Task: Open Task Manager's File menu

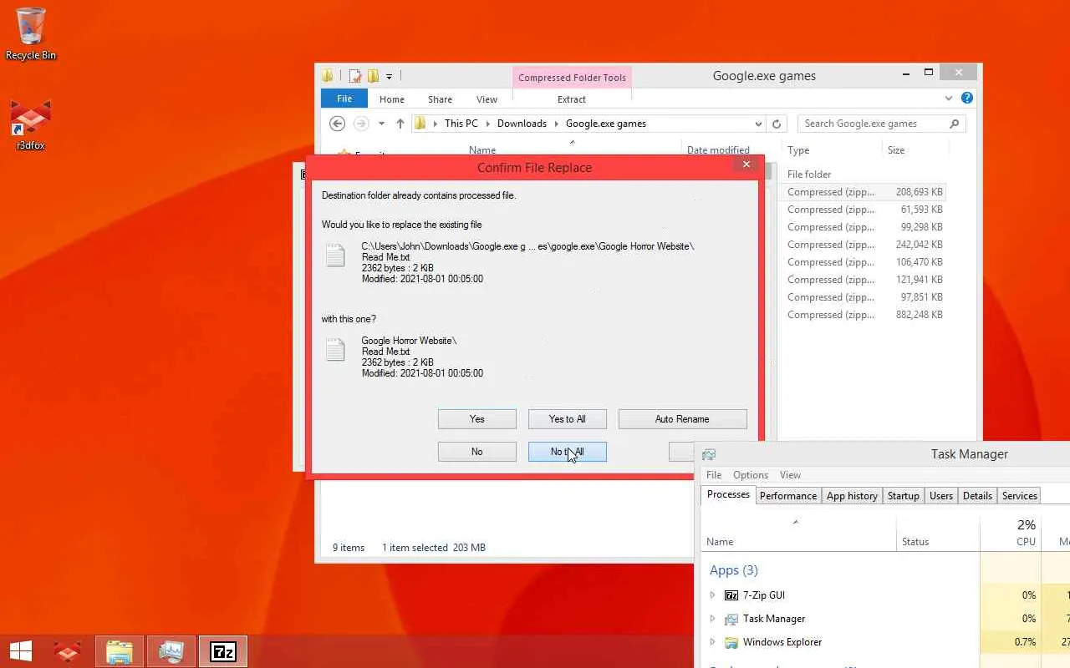Action: 714,475
